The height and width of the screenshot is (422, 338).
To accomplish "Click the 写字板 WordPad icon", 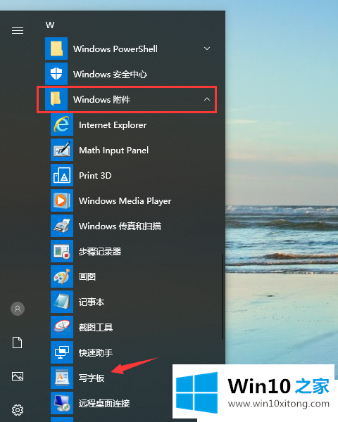I will pyautogui.click(x=62, y=378).
